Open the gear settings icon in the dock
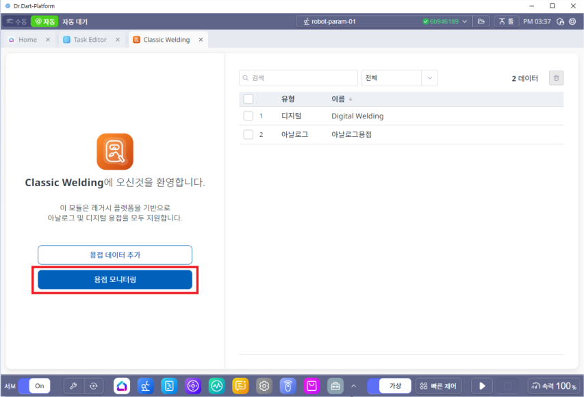The height and width of the screenshot is (397, 584). tap(264, 386)
